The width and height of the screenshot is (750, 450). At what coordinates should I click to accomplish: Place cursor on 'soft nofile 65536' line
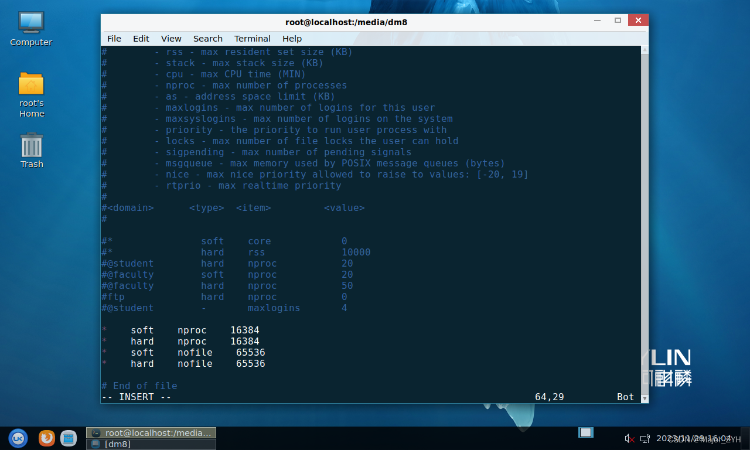click(183, 352)
